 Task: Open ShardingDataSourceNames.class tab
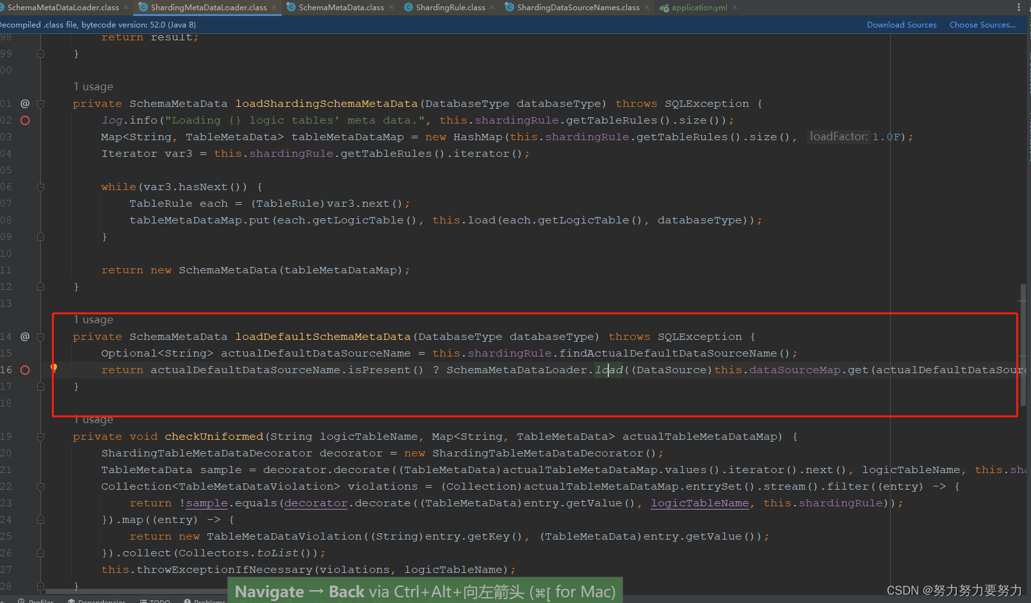click(x=578, y=8)
